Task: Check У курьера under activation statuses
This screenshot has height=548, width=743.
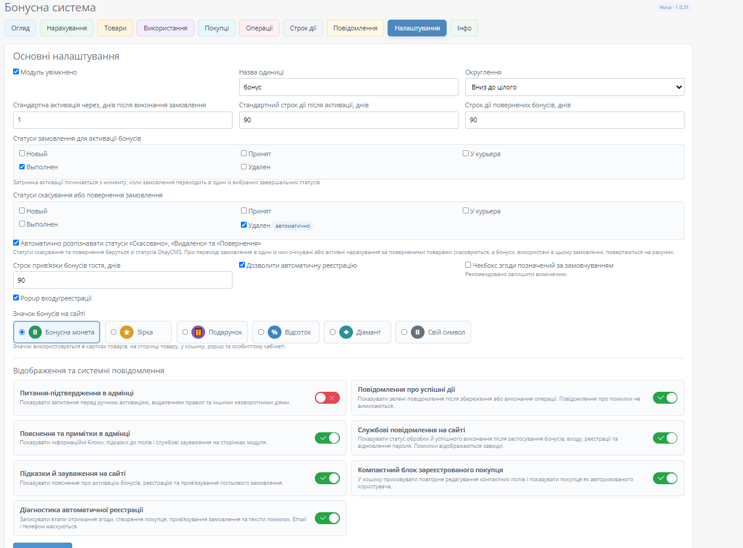Action: coord(466,153)
